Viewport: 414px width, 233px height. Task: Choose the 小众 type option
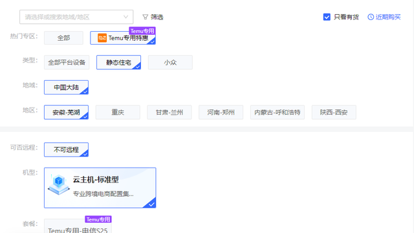click(170, 62)
